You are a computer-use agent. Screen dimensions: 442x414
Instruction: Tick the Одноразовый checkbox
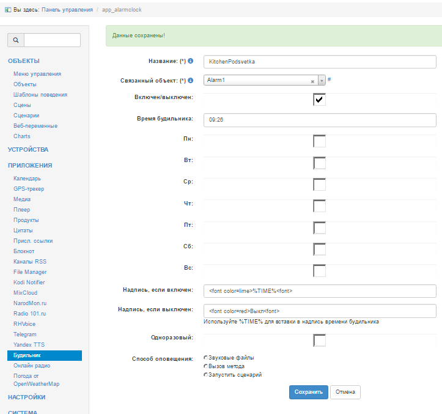[x=319, y=340]
